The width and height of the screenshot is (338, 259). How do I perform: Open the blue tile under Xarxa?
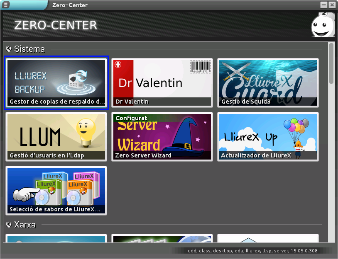56,238
